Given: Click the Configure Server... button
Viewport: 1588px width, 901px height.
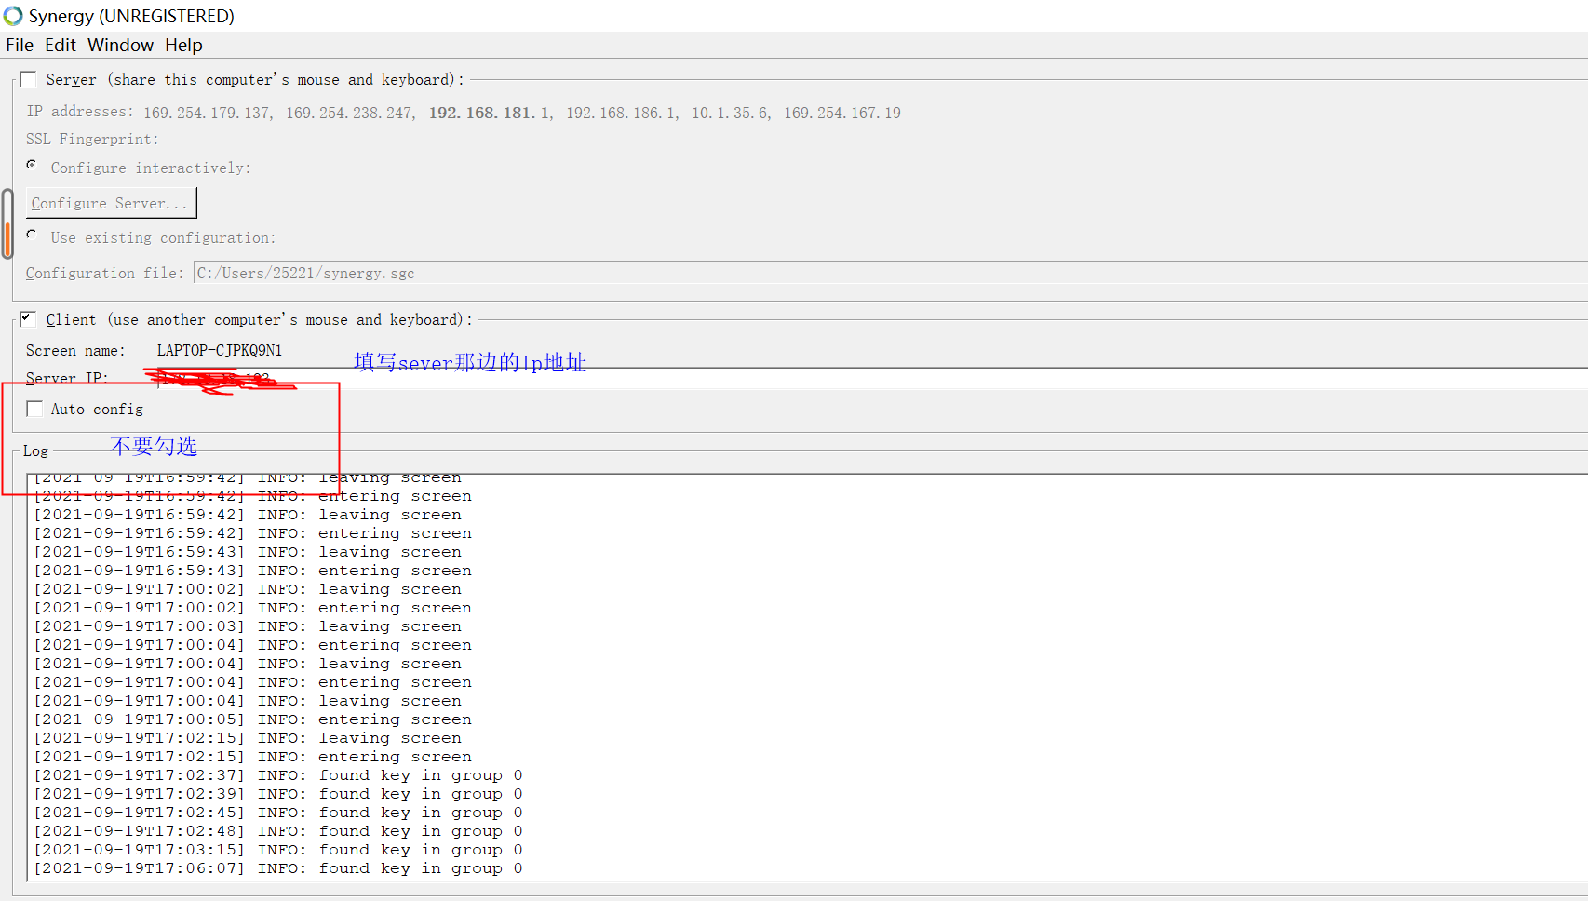Looking at the screenshot, I should click(112, 203).
